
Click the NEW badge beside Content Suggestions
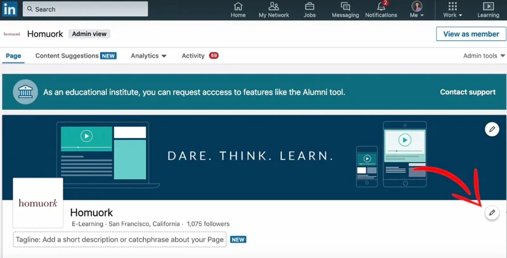point(108,56)
